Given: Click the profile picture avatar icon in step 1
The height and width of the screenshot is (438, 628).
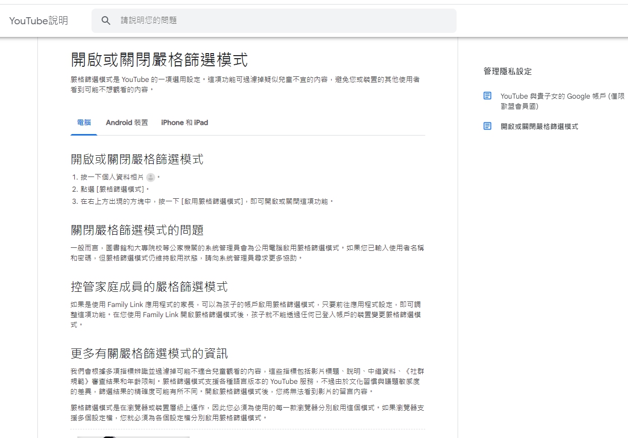Looking at the screenshot, I should 151,178.
